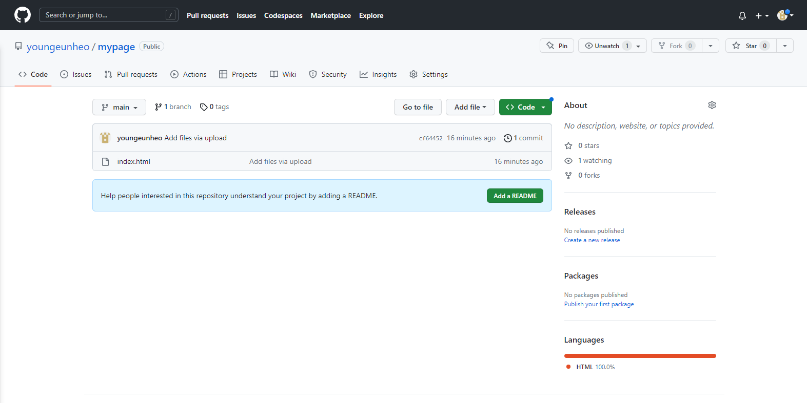This screenshot has width=807, height=403.
Task: Click Publish your first package link
Action: 599,304
